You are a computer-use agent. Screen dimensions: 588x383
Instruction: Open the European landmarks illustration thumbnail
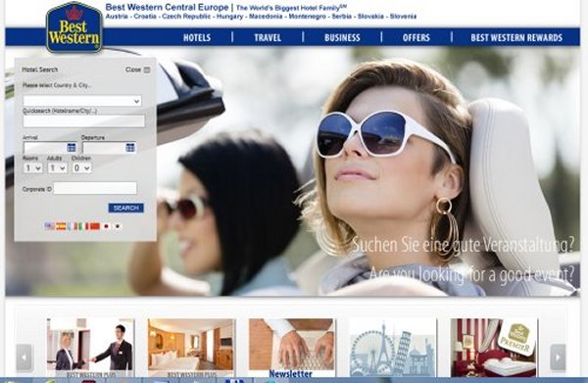point(393,348)
